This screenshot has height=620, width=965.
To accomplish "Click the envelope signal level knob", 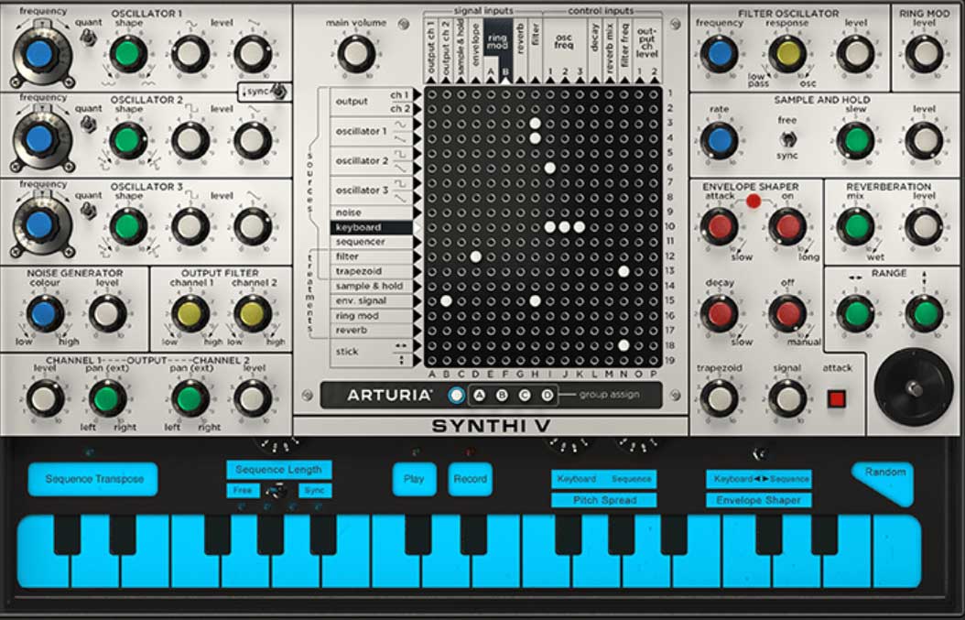I will [x=787, y=398].
